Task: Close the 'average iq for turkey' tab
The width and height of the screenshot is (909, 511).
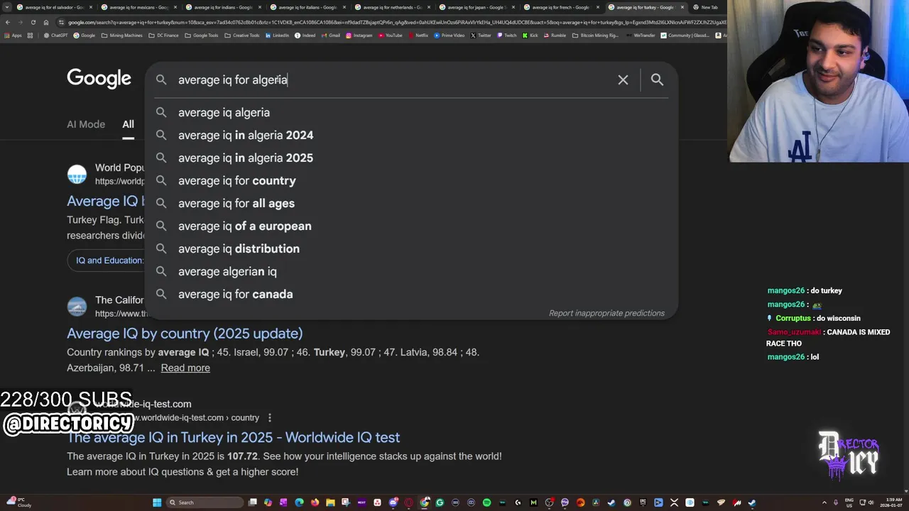Action: click(x=682, y=7)
